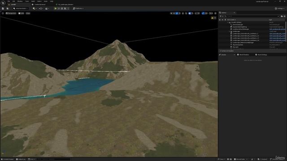The image size is (287, 161).
Task: Open the grid snap size value
Action: click(192, 13)
